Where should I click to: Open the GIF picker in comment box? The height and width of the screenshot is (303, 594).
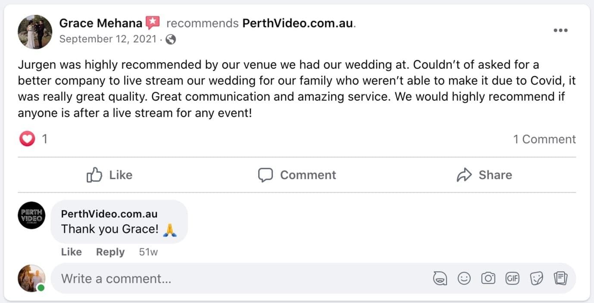[x=512, y=279]
